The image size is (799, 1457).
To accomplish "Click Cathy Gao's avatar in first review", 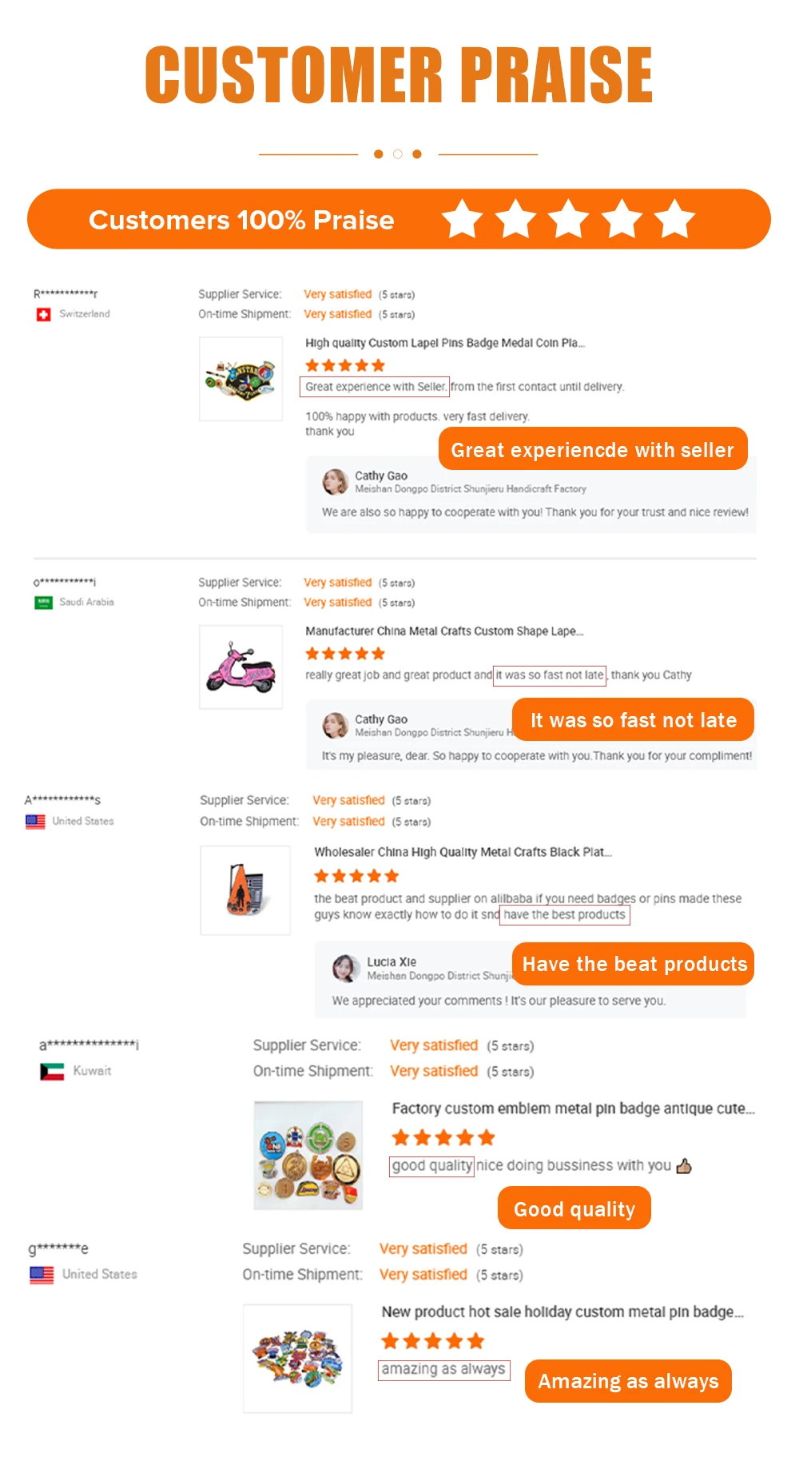I will point(335,482).
